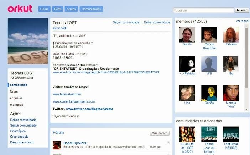Click Sobre Spoilers topic author avatar
This screenshot has width=250, height=155.
(57, 145)
